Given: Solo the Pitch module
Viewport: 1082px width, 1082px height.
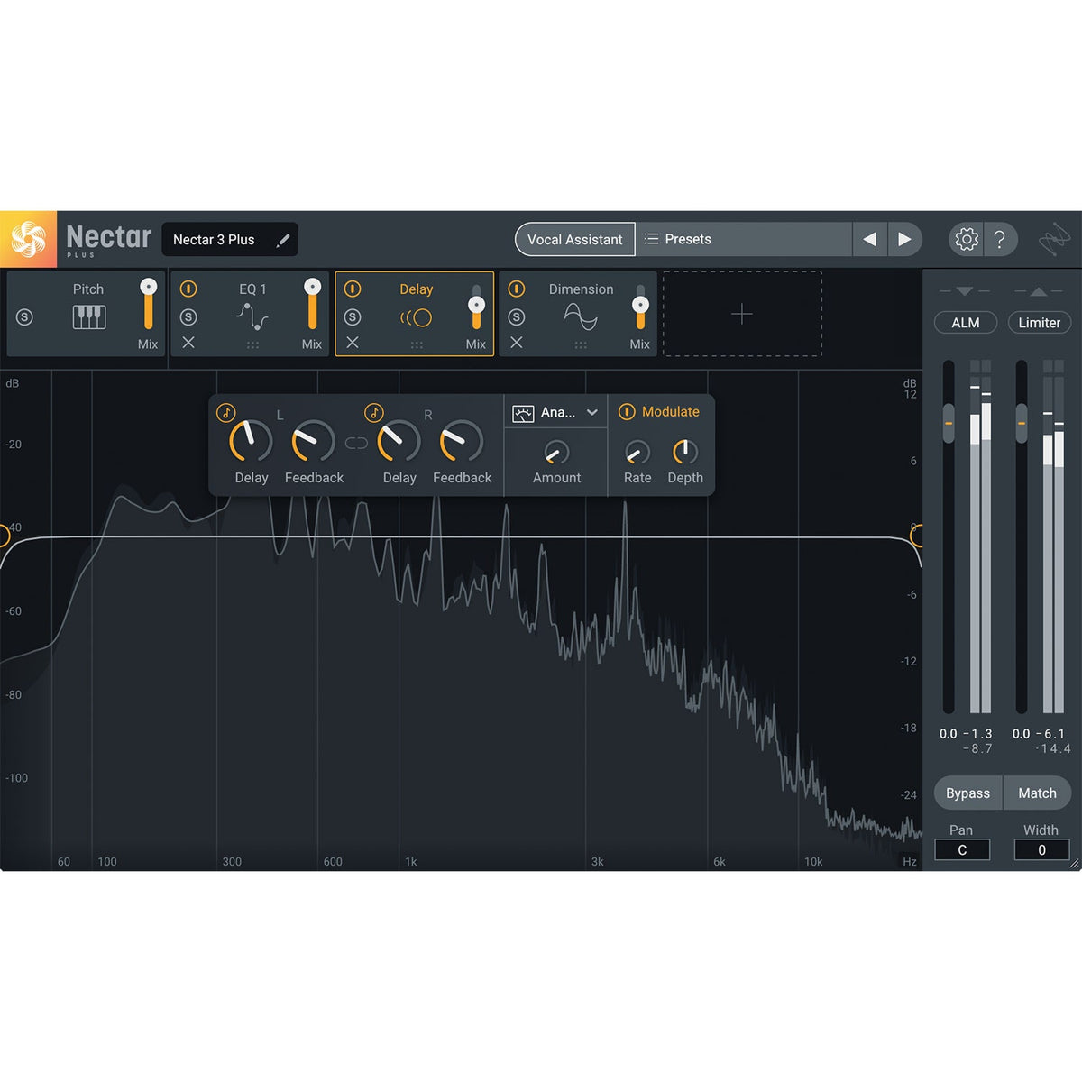Looking at the screenshot, I should click(24, 317).
